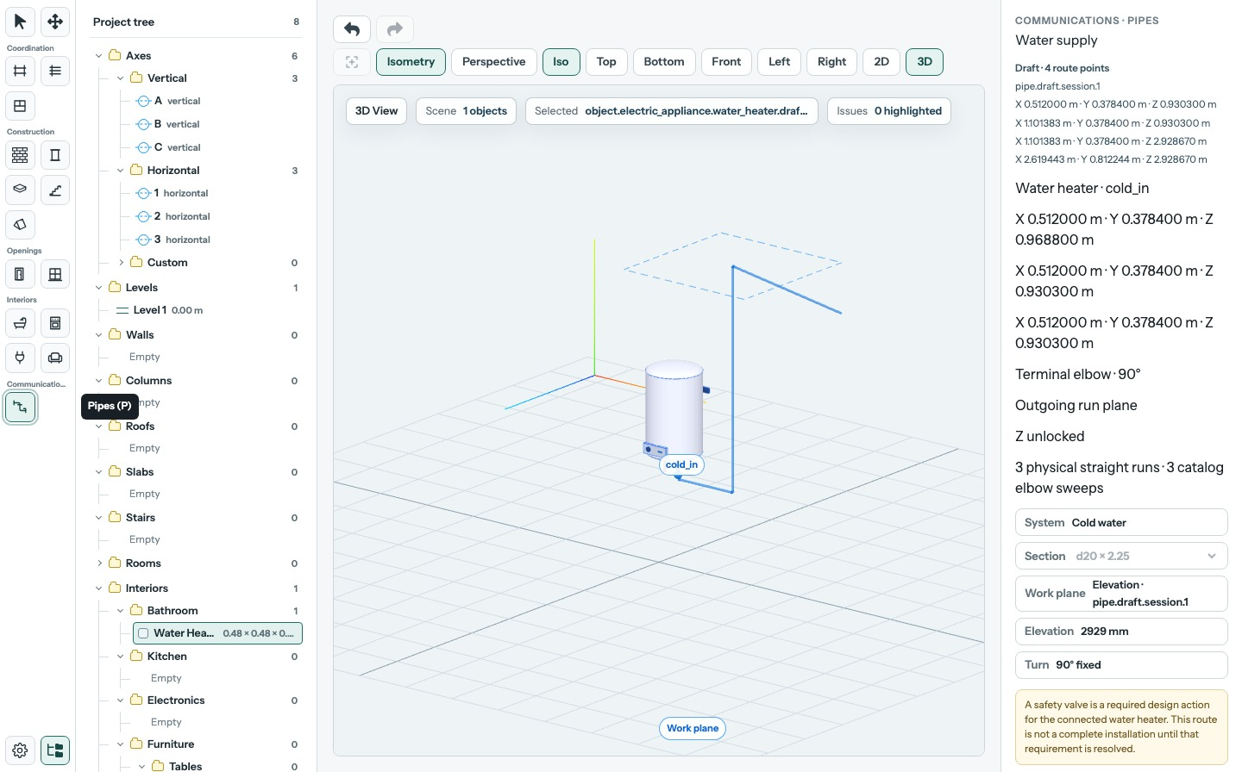
Task: Open the settings gear
Action: point(20,750)
